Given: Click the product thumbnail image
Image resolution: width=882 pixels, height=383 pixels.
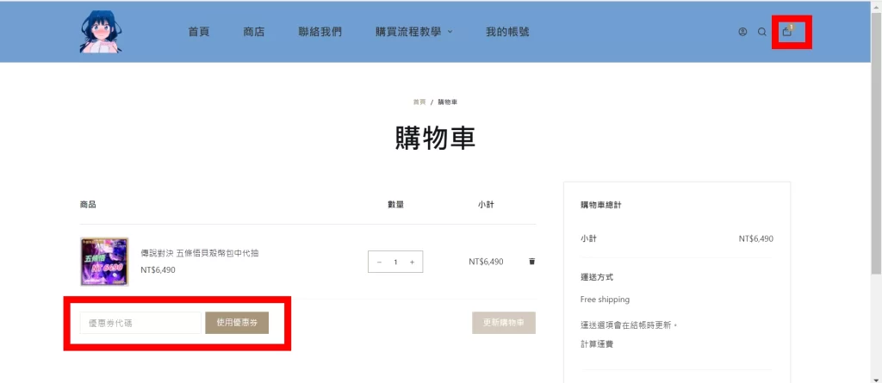Looking at the screenshot, I should point(104,262).
